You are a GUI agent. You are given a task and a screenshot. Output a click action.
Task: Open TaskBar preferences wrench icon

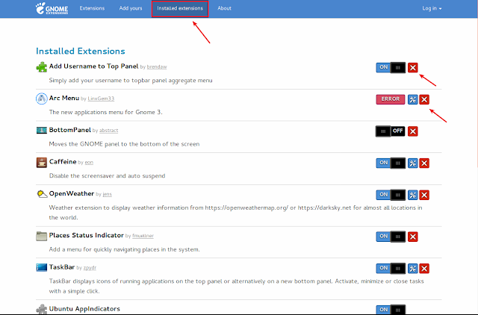click(x=413, y=269)
